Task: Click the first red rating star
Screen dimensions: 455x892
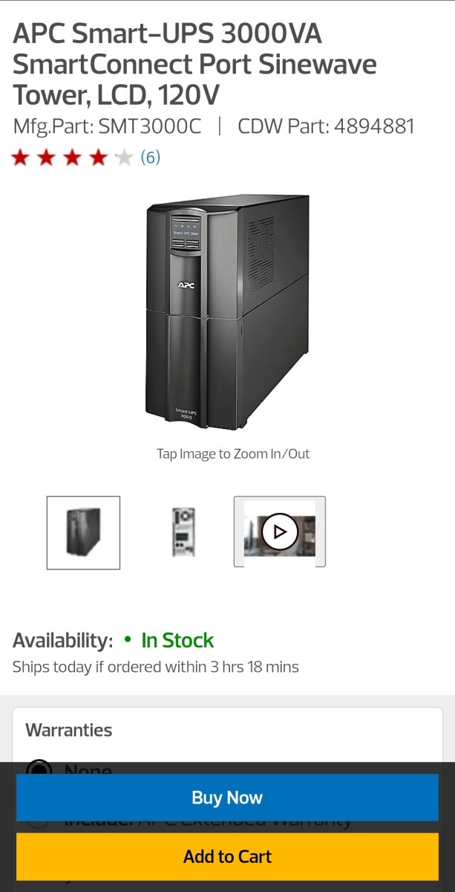Action: [x=20, y=158]
